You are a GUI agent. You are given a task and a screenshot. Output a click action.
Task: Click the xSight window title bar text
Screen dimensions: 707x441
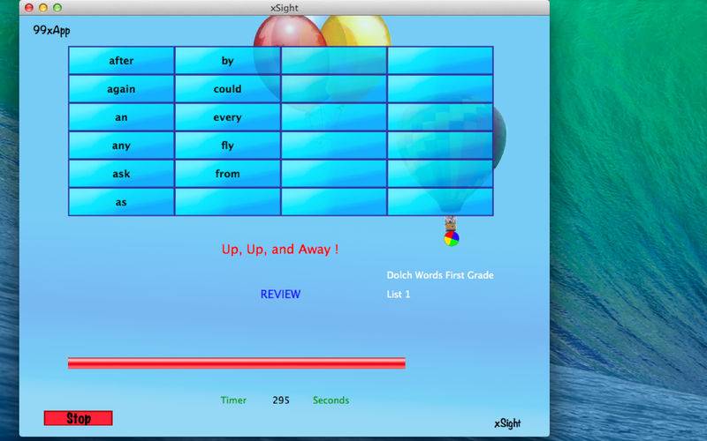click(284, 8)
